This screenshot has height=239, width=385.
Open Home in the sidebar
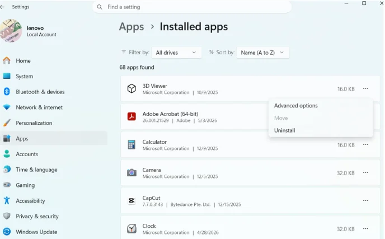point(54,60)
